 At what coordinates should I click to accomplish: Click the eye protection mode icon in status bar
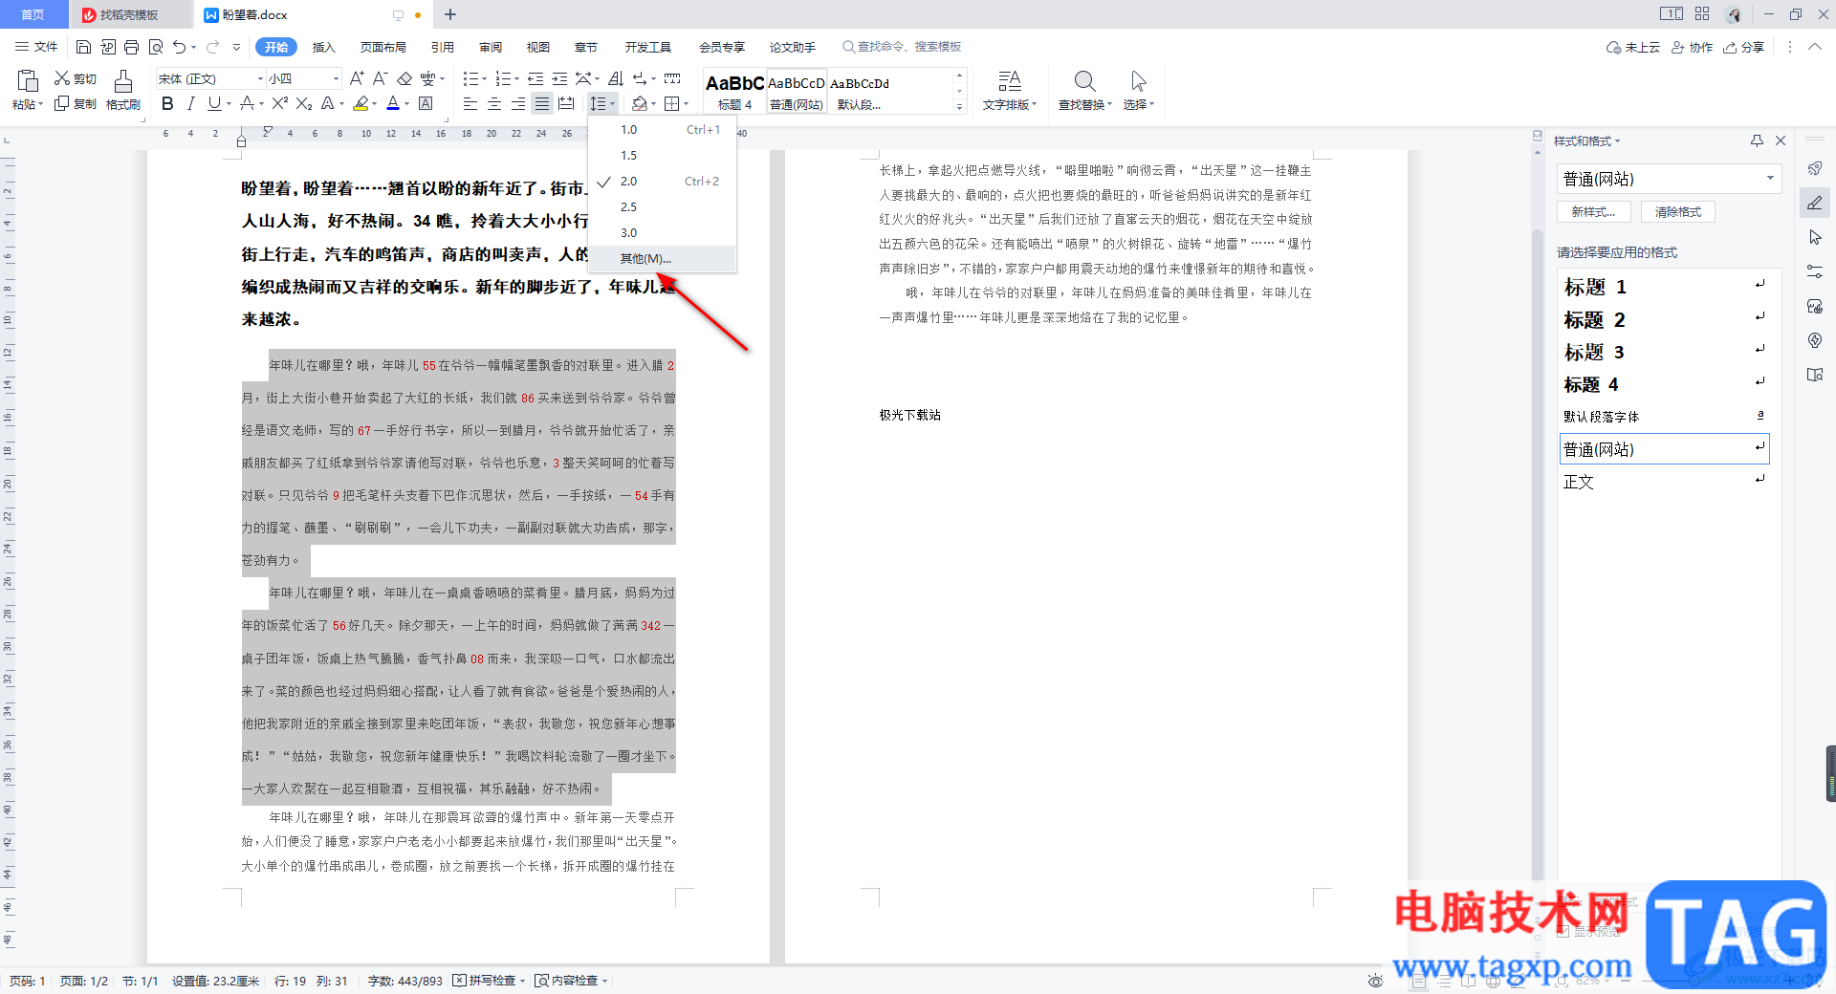1375,981
